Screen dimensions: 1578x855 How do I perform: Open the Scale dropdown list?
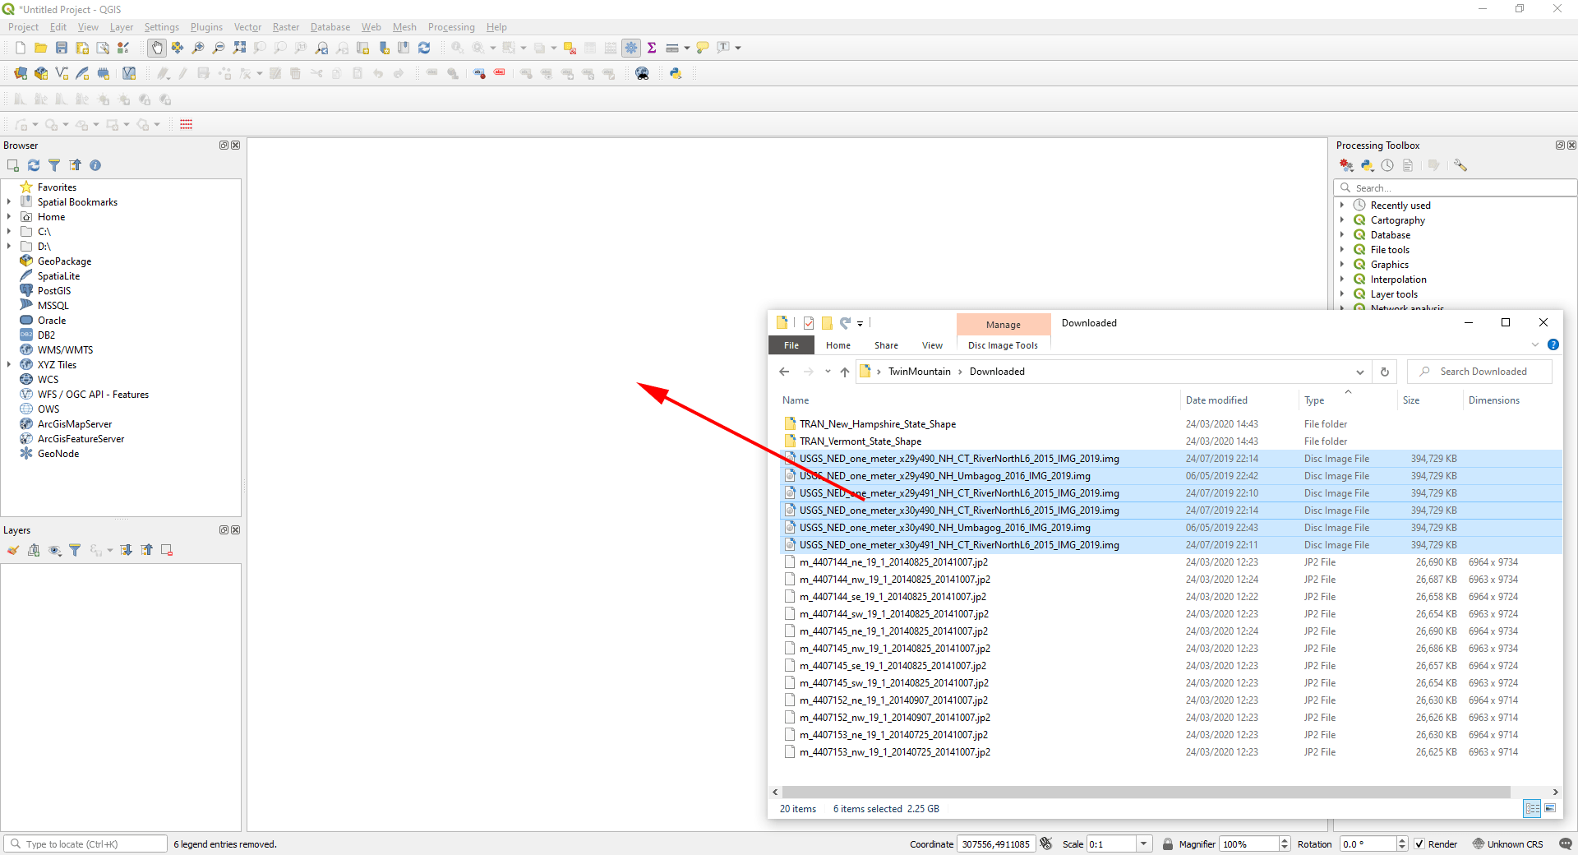point(1143,843)
